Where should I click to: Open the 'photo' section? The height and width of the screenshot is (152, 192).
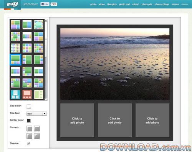[93, 4]
